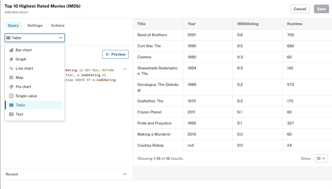
Task: Run the query with Preview button
Action: click(115, 54)
